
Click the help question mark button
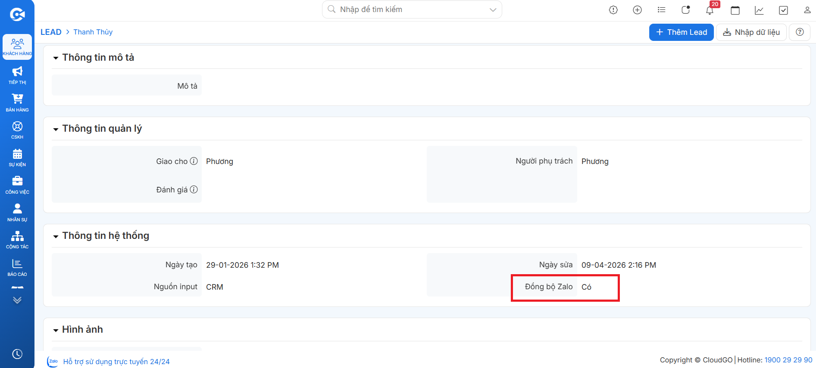pyautogui.click(x=800, y=32)
